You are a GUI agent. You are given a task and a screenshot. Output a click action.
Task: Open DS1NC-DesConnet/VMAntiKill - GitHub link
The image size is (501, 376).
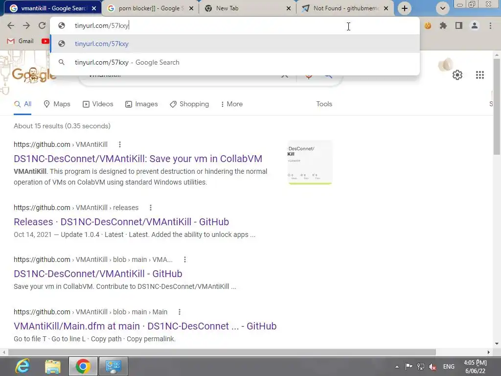[x=98, y=274]
